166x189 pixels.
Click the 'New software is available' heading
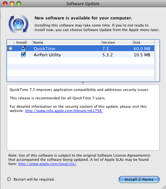83,18
